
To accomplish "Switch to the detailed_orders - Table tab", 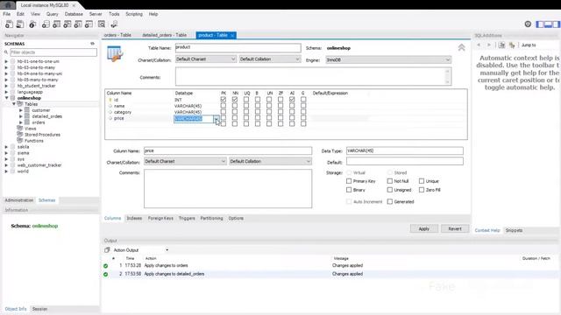I will [165, 35].
